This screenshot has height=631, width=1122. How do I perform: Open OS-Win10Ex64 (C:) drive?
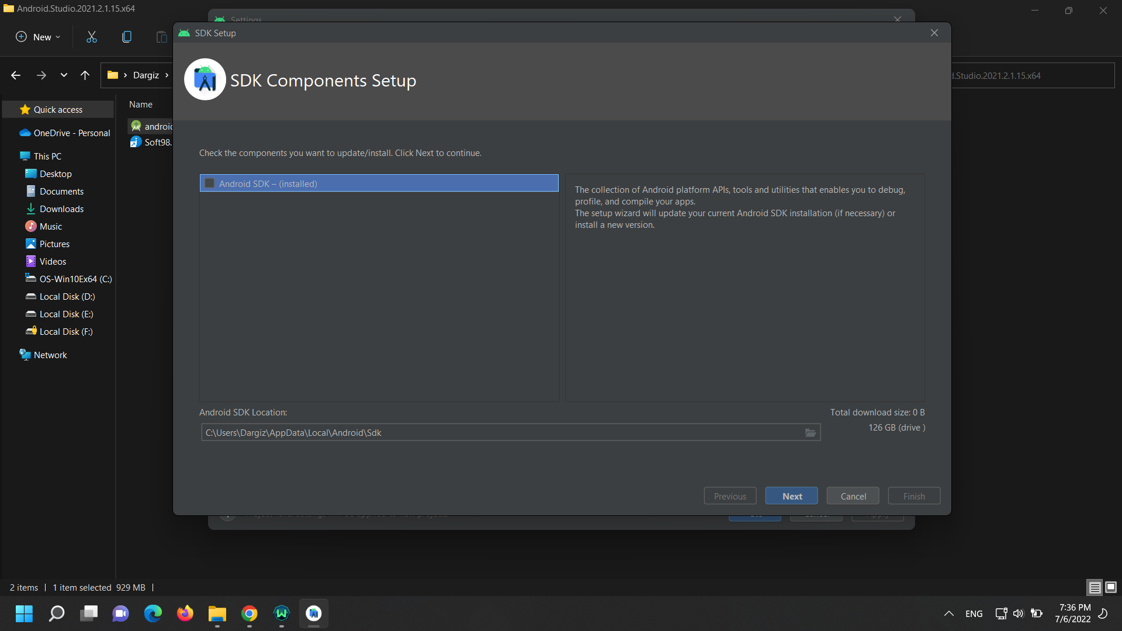pos(69,279)
